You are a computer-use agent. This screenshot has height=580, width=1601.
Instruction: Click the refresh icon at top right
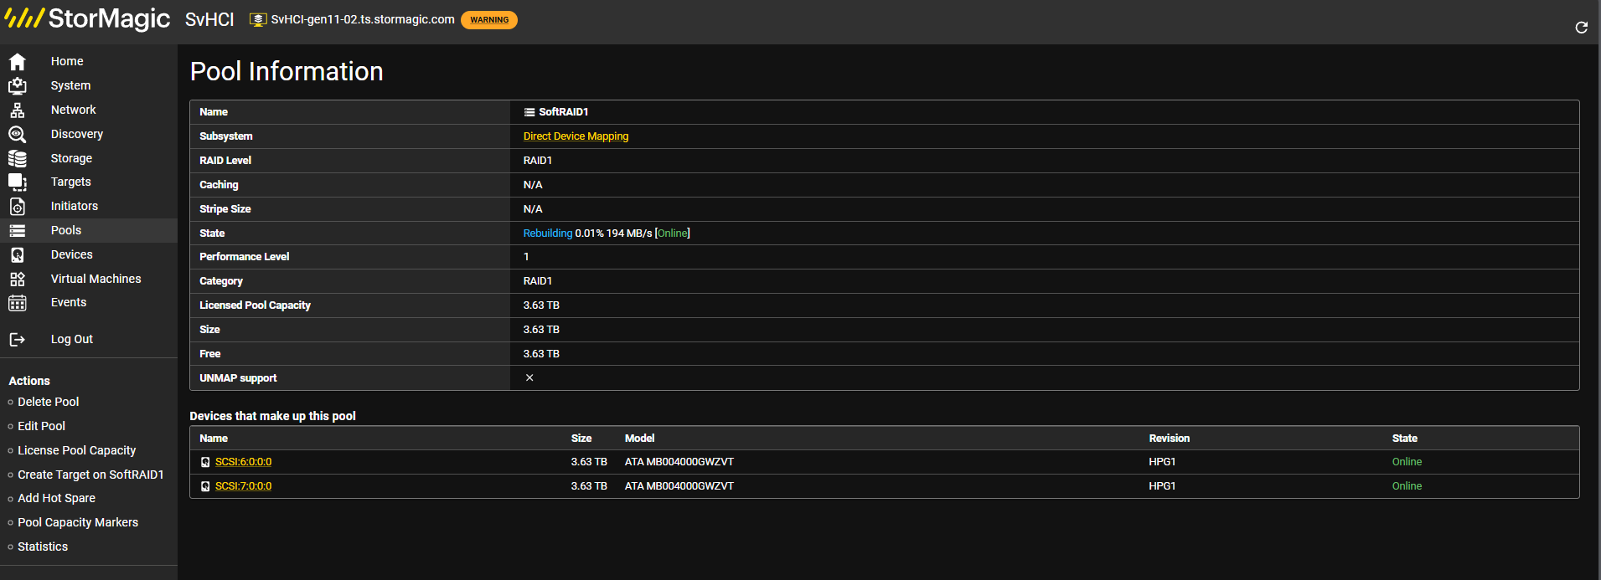(1582, 28)
